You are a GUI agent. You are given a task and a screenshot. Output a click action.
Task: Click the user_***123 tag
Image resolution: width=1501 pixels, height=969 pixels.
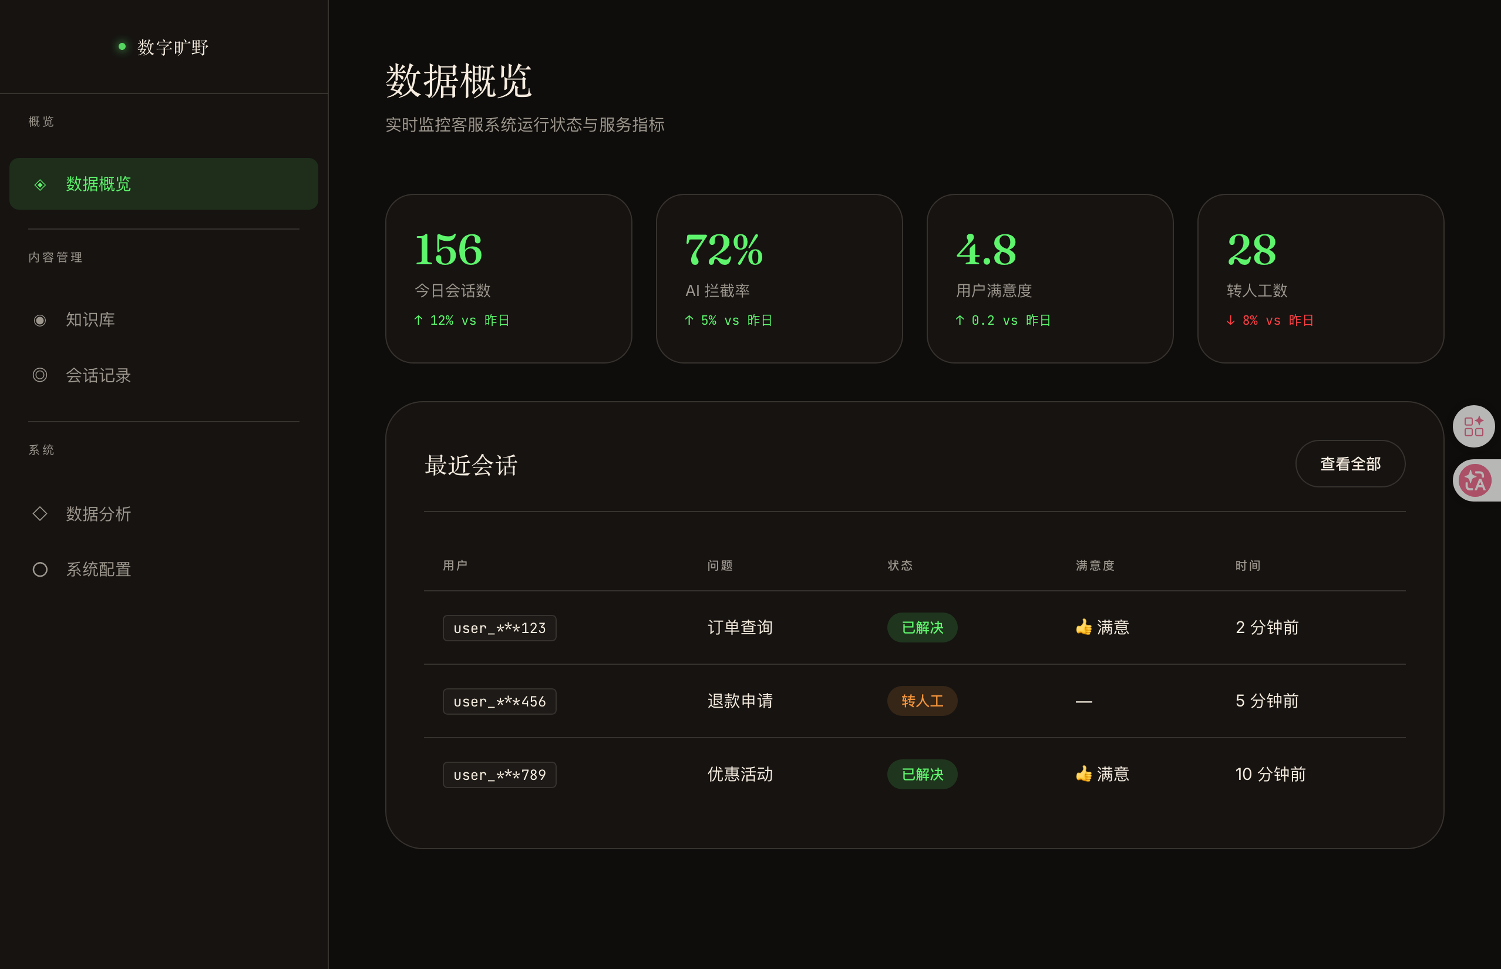point(500,628)
